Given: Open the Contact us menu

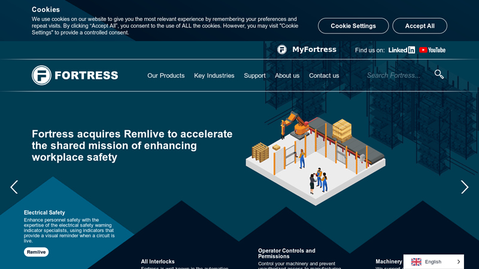Looking at the screenshot, I should pos(324,76).
